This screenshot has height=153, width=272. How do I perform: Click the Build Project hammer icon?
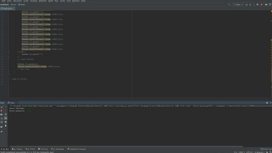point(229,5)
